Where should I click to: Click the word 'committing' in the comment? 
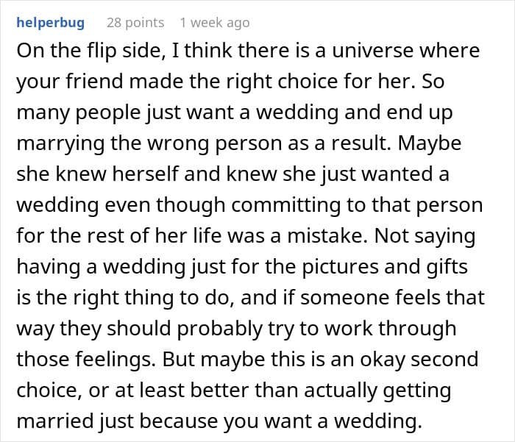(x=286, y=205)
